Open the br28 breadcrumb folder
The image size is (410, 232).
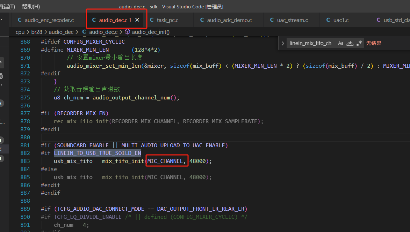[x=37, y=32]
